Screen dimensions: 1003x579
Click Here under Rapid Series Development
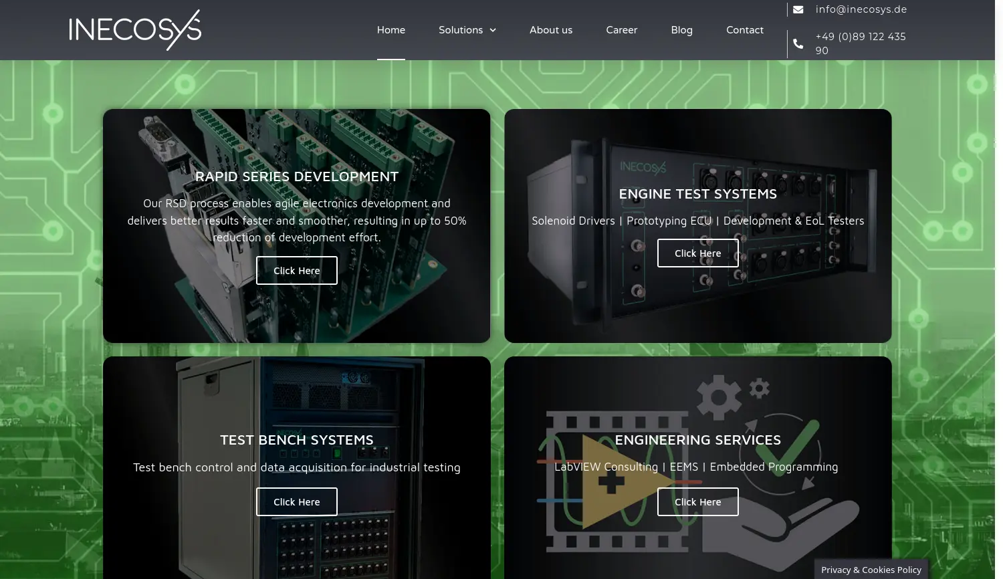click(x=296, y=271)
